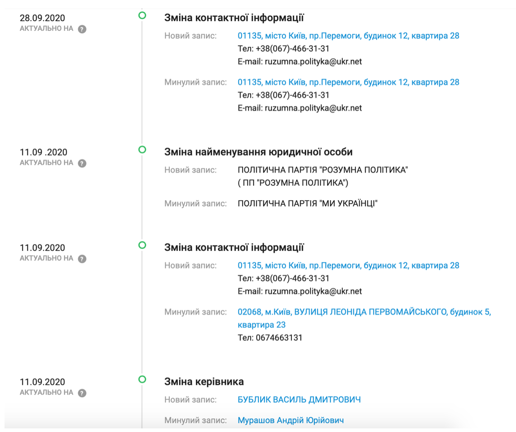This screenshot has height=432, width=516.
Task: Open 'БУБЛИК ВАСИЛЬ ДМИТРОВИЧ' director link
Action: coord(299,400)
